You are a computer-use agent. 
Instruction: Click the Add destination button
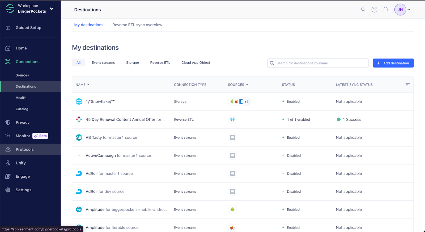[393, 63]
